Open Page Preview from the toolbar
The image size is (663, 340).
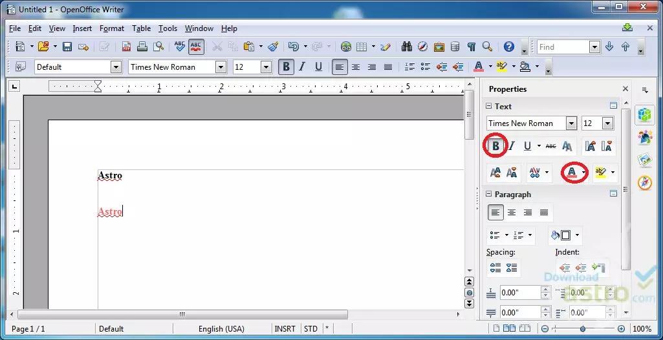click(x=158, y=47)
